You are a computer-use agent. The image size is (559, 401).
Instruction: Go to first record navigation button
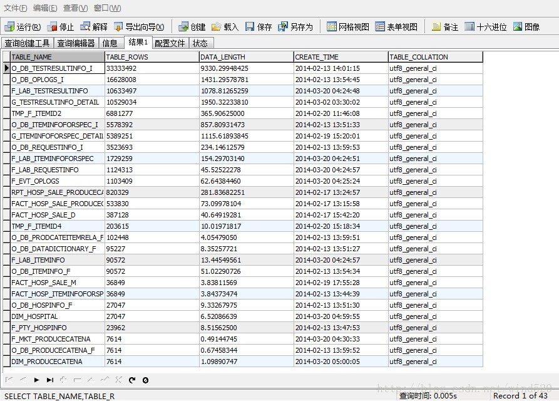pyautogui.click(x=9, y=380)
